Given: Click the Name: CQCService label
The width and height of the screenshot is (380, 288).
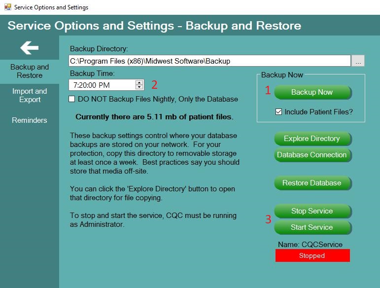Looking at the screenshot, I should point(310,245).
